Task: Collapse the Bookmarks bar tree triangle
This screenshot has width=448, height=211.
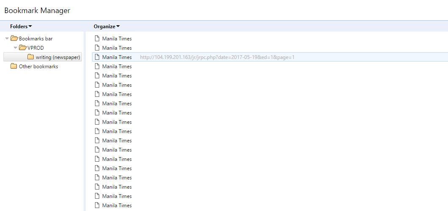Action: 7,38
